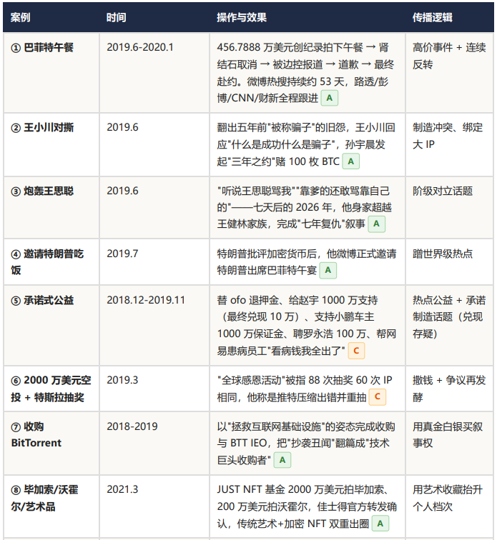This screenshot has height=540, width=497.
Task: Click the A badge in 毕加索/沃霍尔 row
Action: [380, 524]
